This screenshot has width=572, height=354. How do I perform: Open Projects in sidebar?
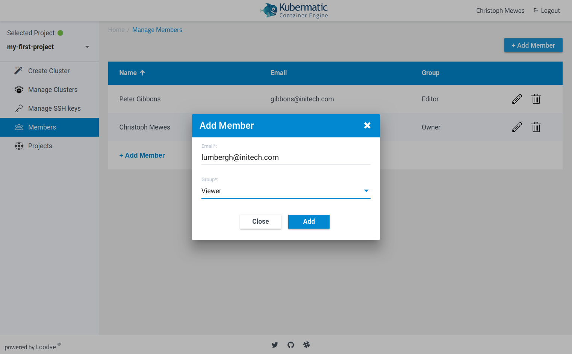tap(49, 146)
